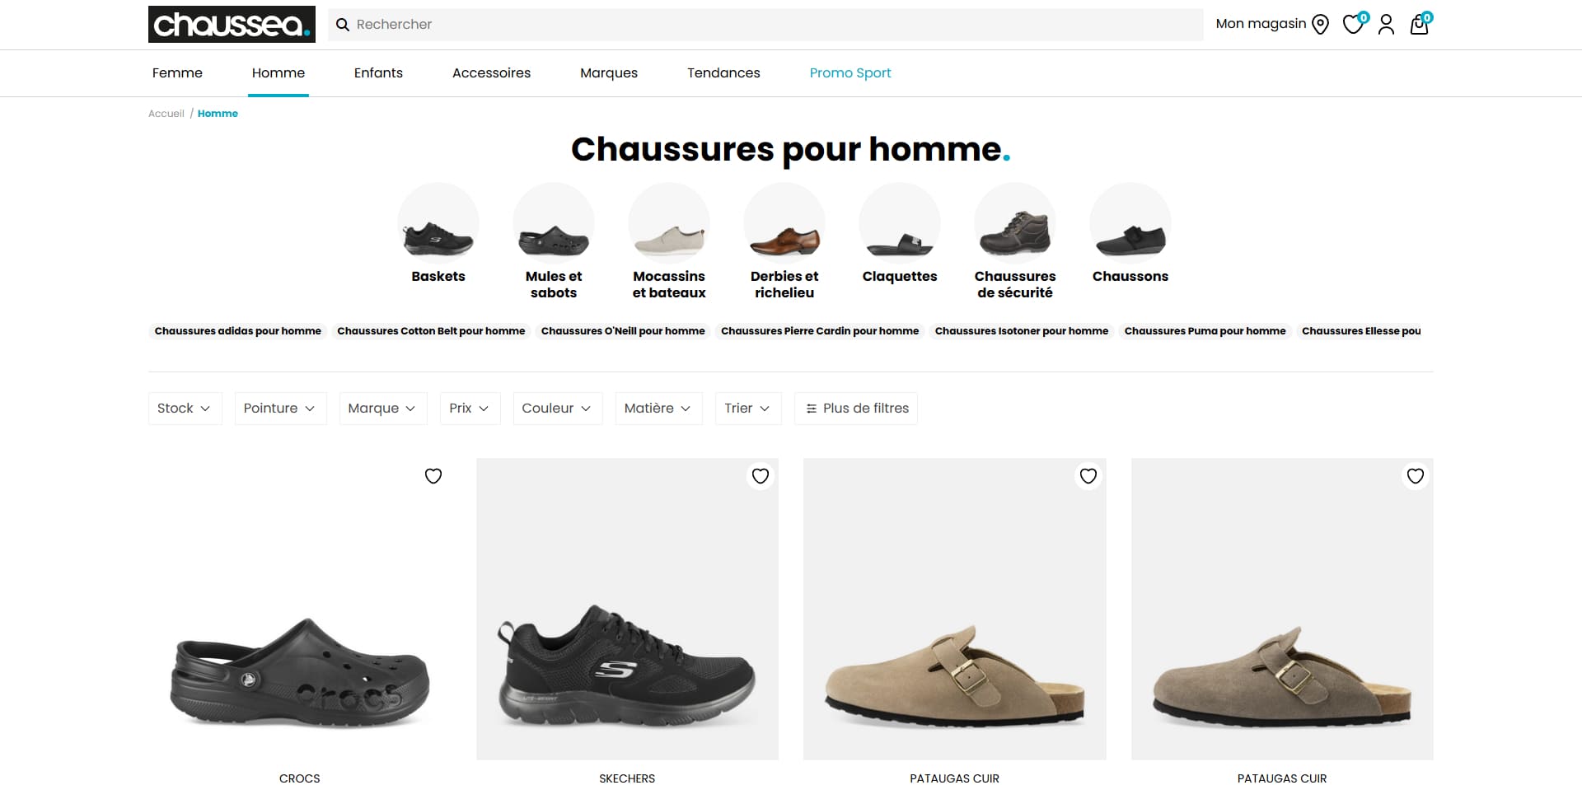Open Chaussures Cotton Belt pour homme link

pyautogui.click(x=431, y=331)
